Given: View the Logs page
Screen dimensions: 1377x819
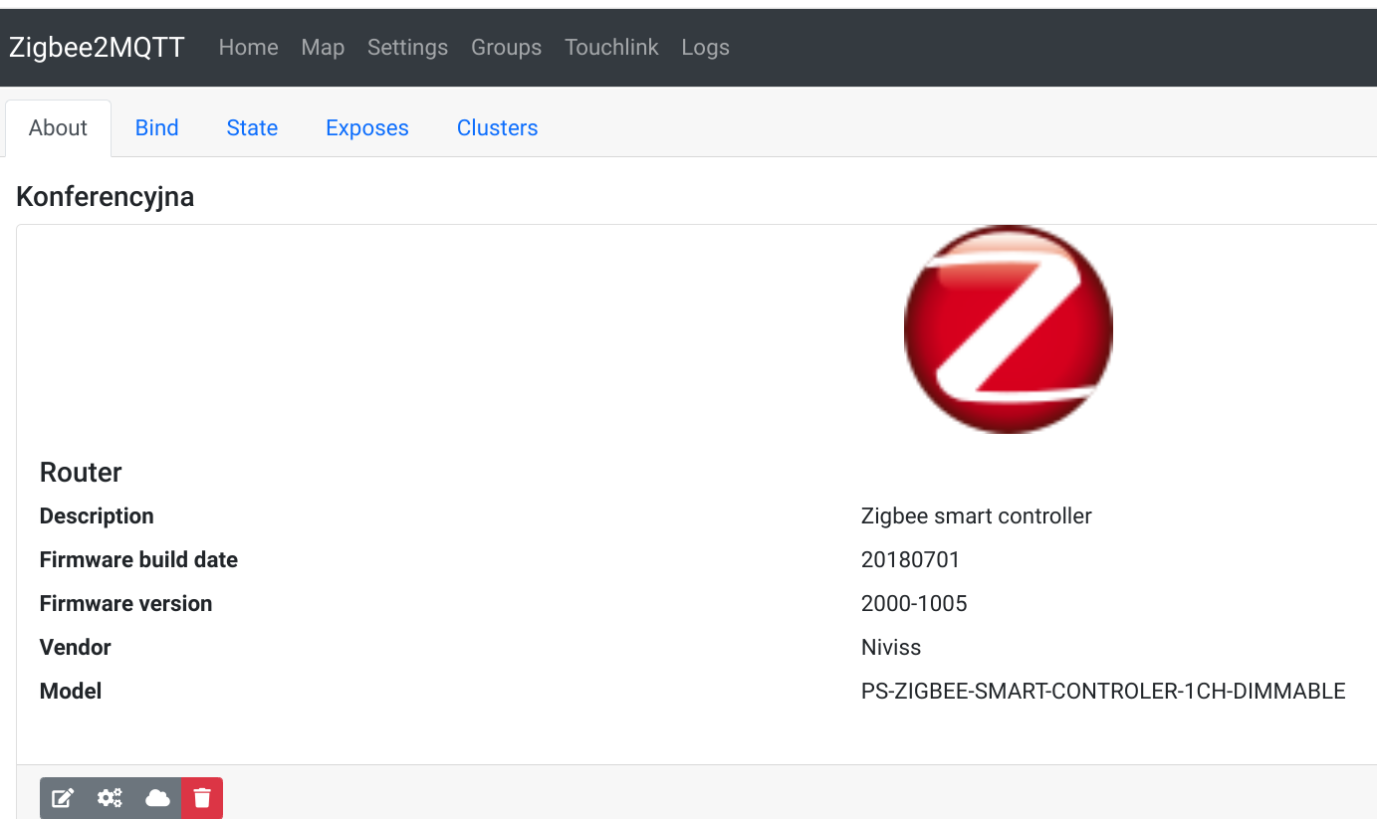Looking at the screenshot, I should tap(705, 47).
